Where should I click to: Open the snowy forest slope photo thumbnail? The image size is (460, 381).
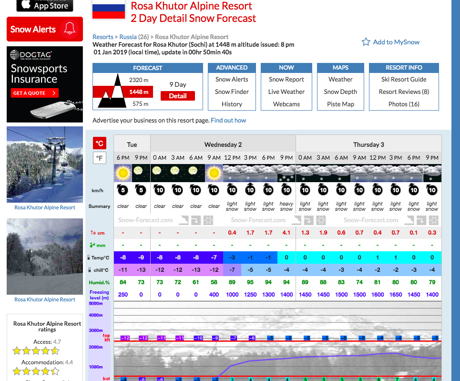point(45,257)
